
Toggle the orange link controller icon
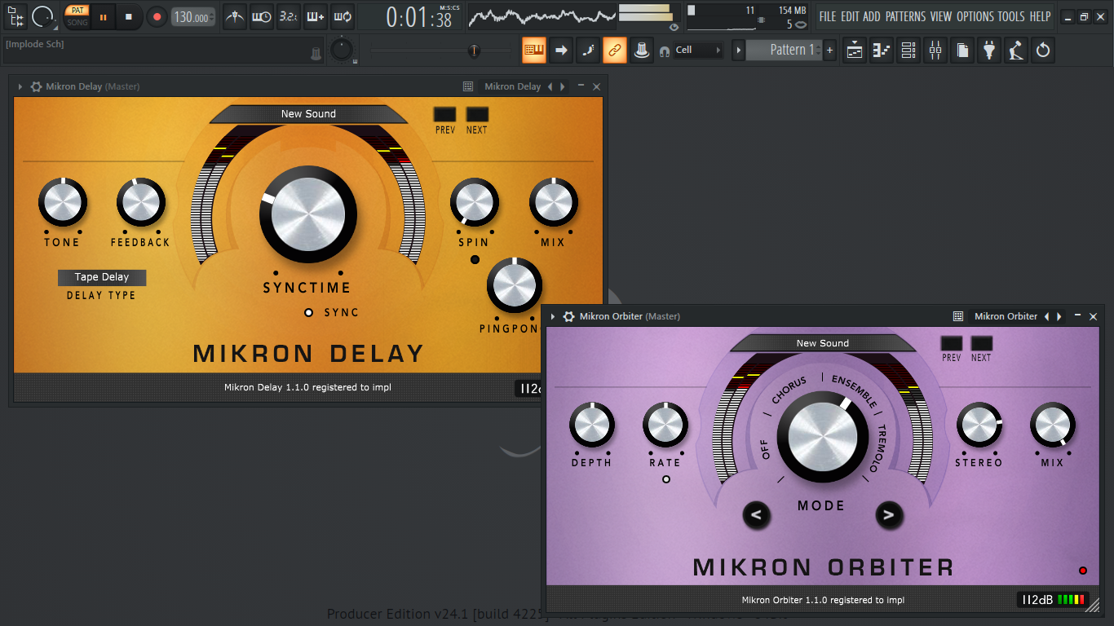click(x=615, y=50)
